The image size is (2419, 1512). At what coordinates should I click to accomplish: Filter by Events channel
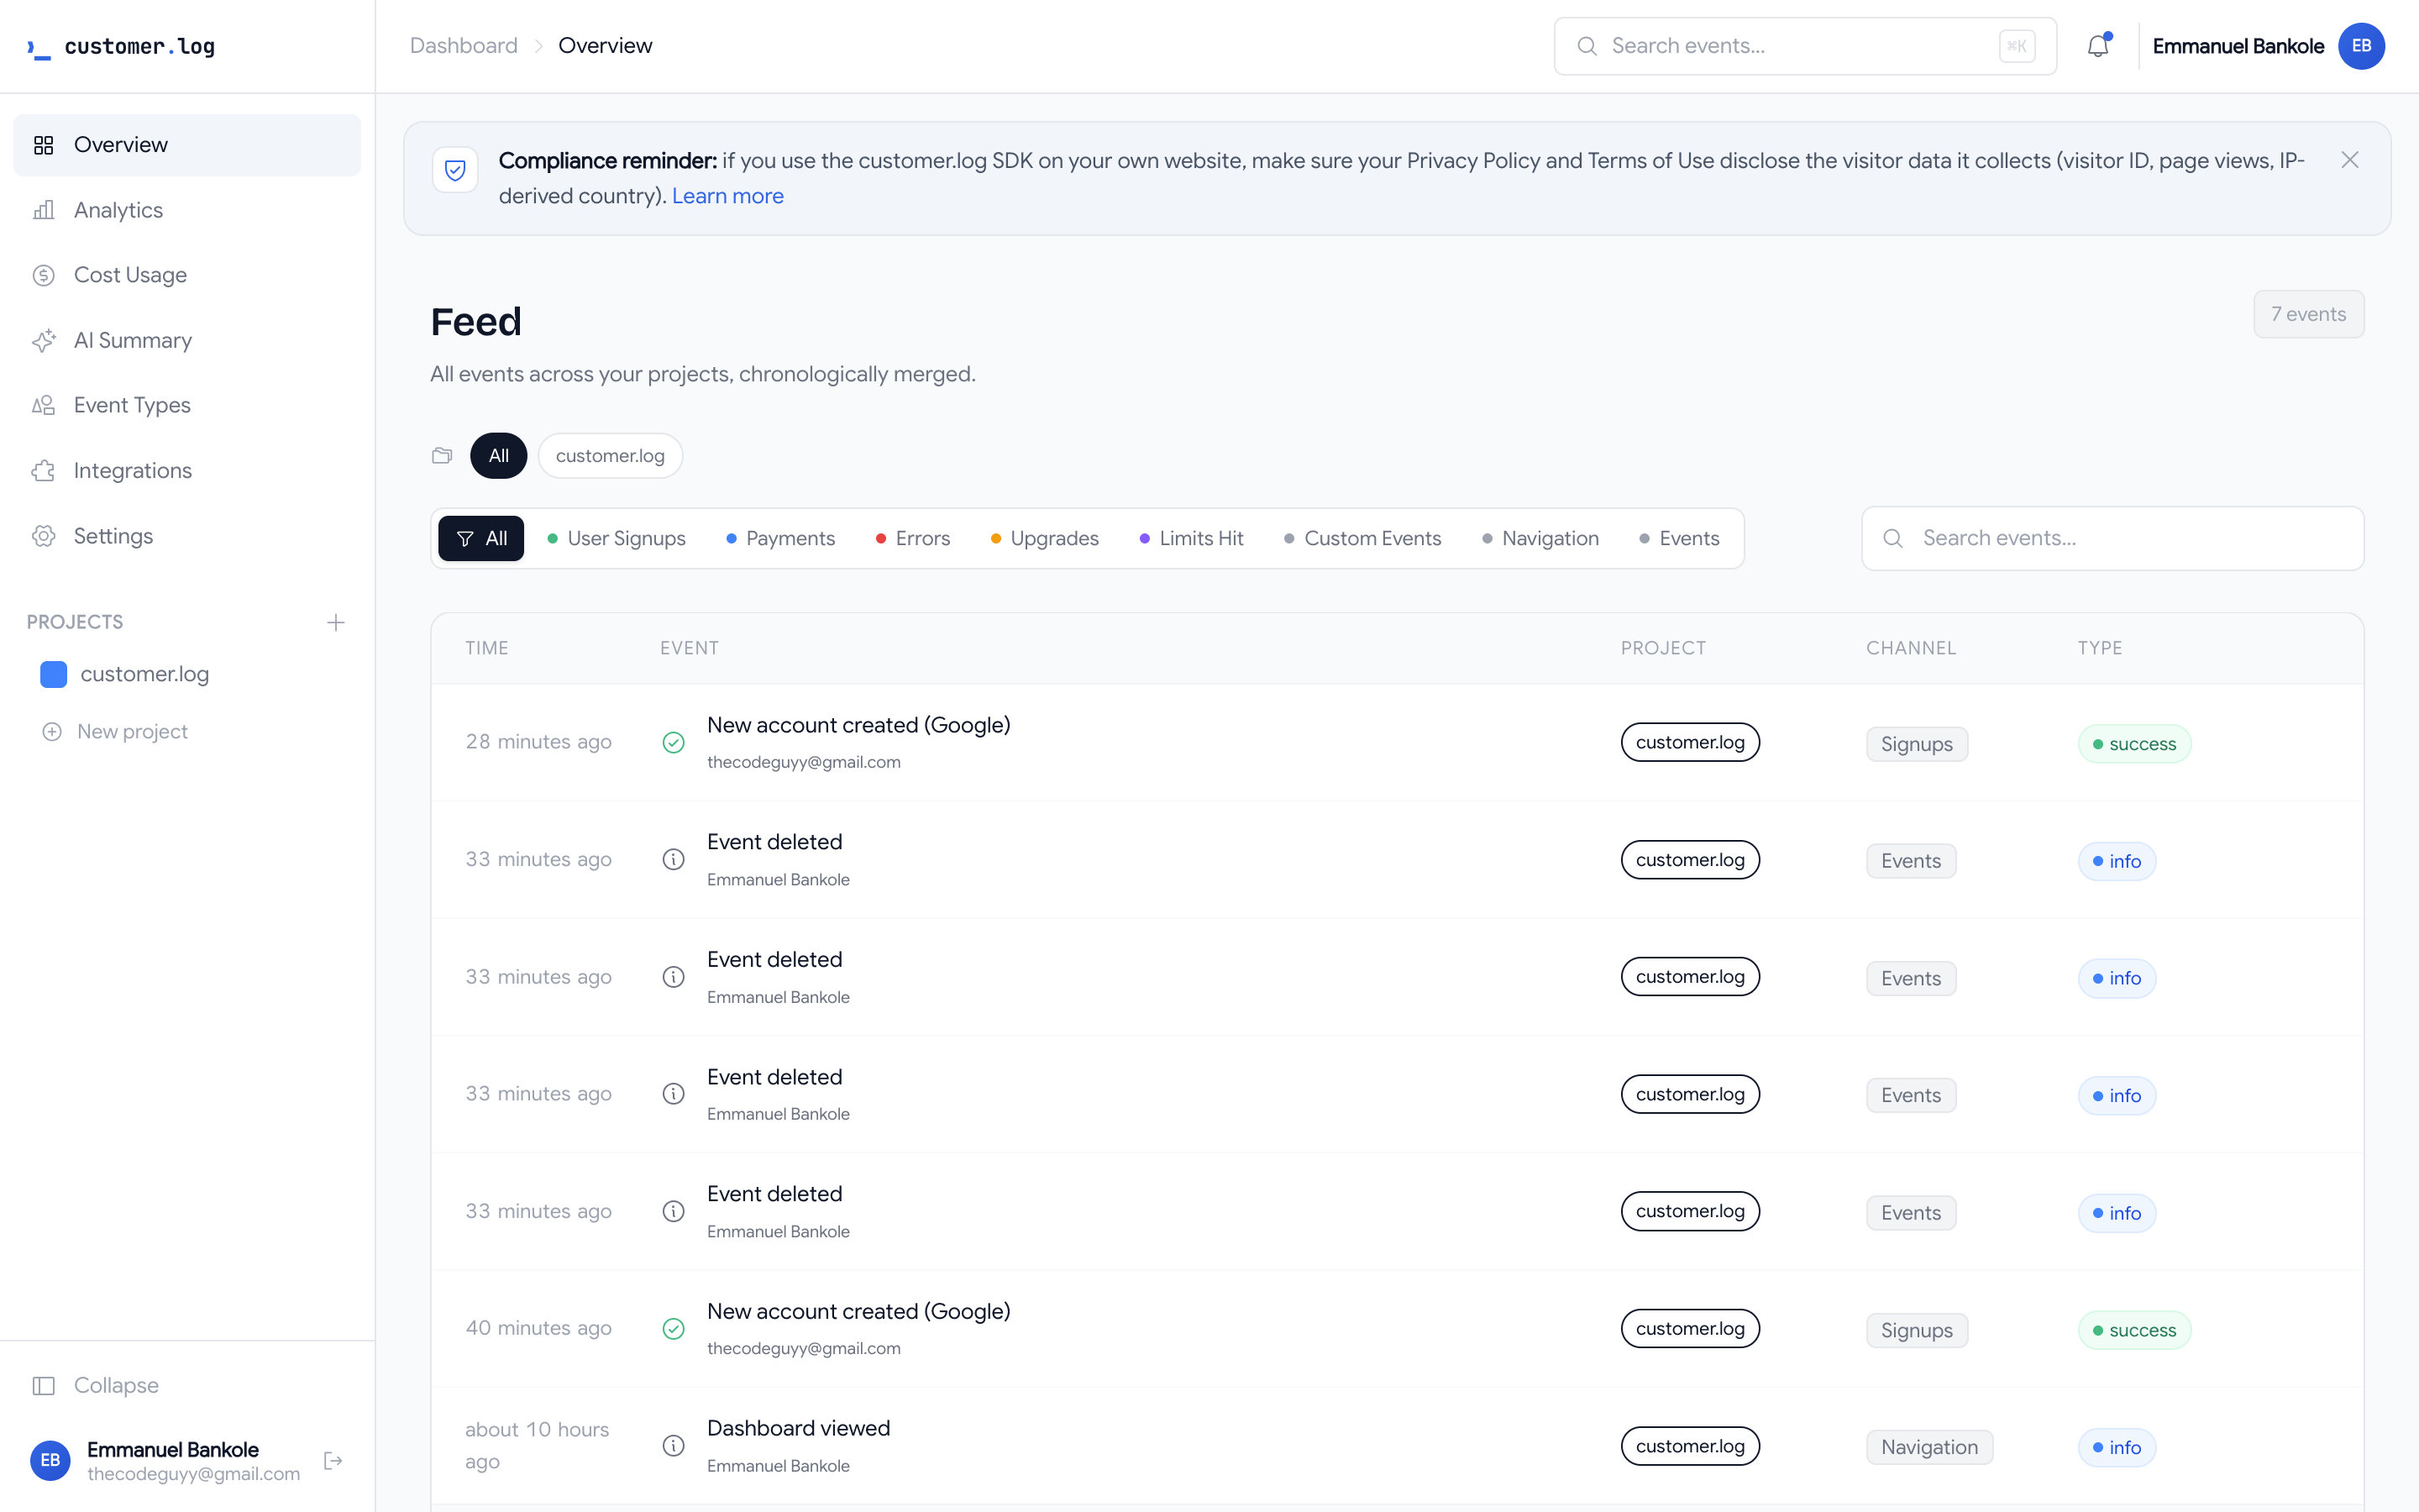point(1679,539)
